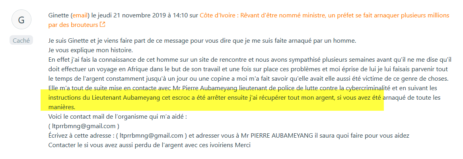Click the "Caché" status badge
Viewport: 463px width, 159px height.
(x=21, y=40)
